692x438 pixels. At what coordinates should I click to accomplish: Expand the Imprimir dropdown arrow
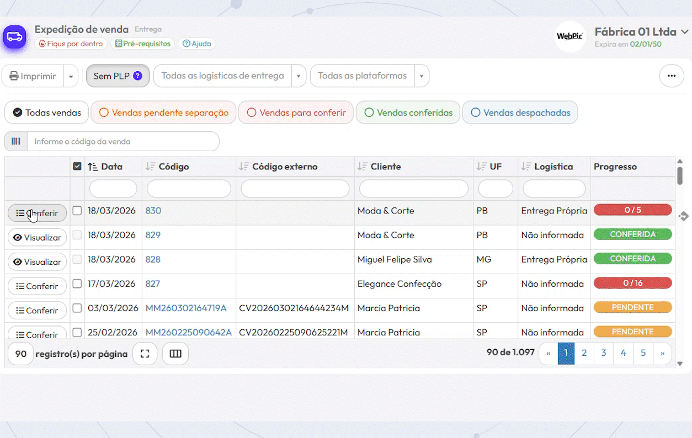coord(71,76)
